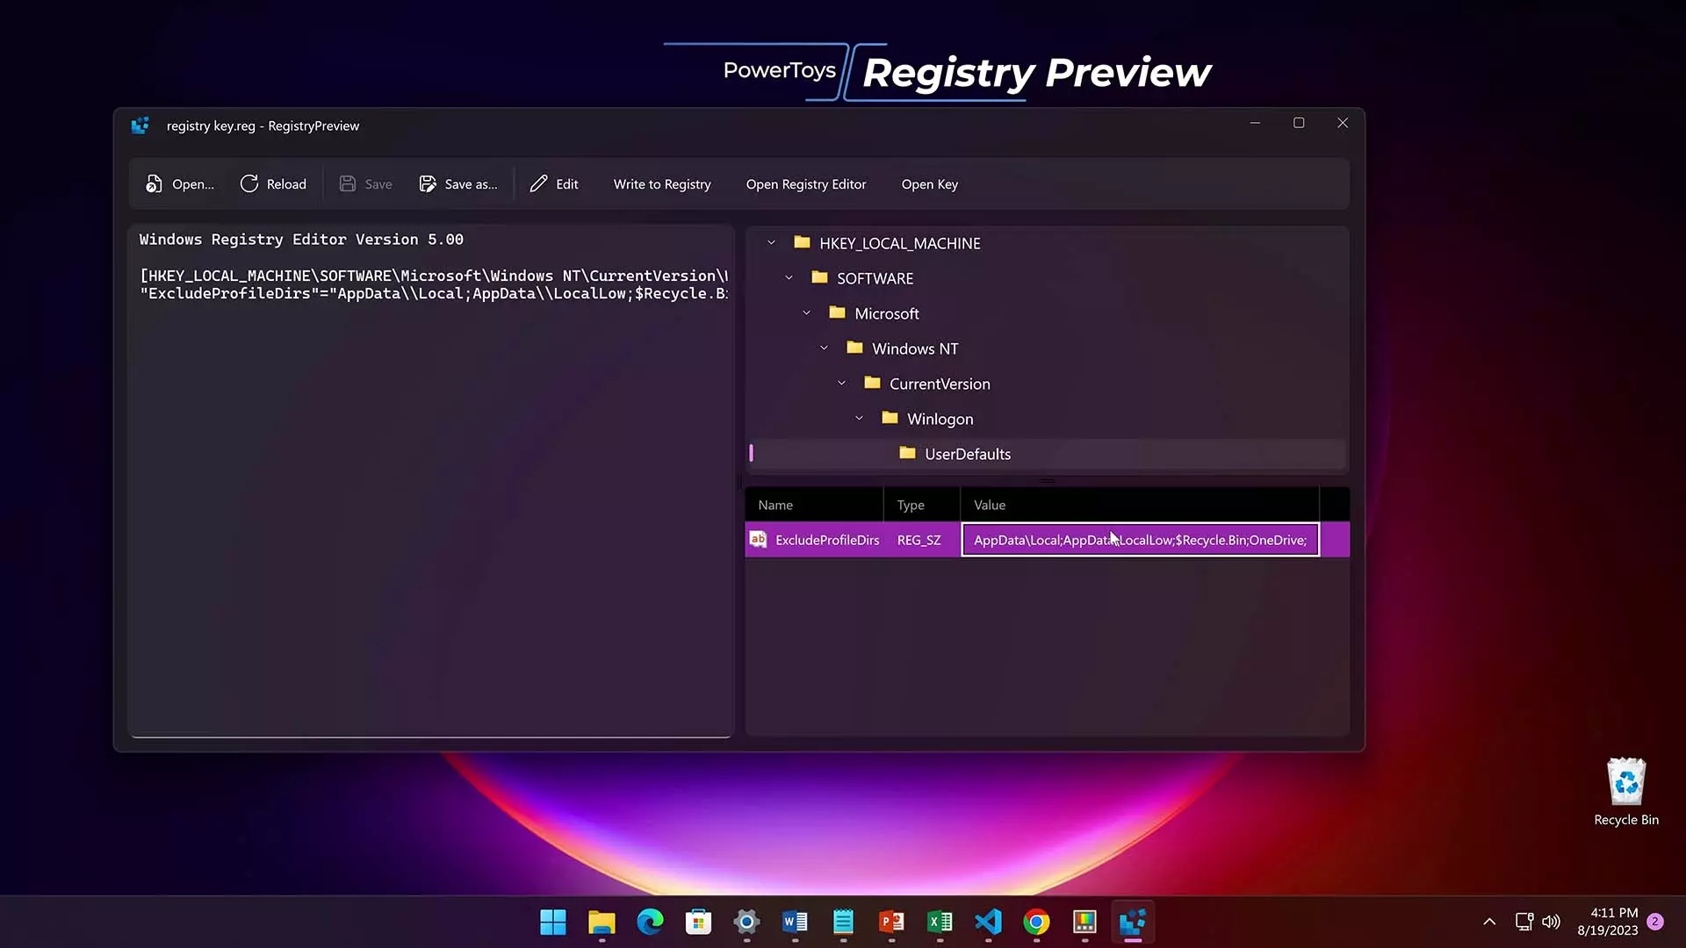
Task: Open Visual Studio Code from the taskbar
Action: coord(988,922)
